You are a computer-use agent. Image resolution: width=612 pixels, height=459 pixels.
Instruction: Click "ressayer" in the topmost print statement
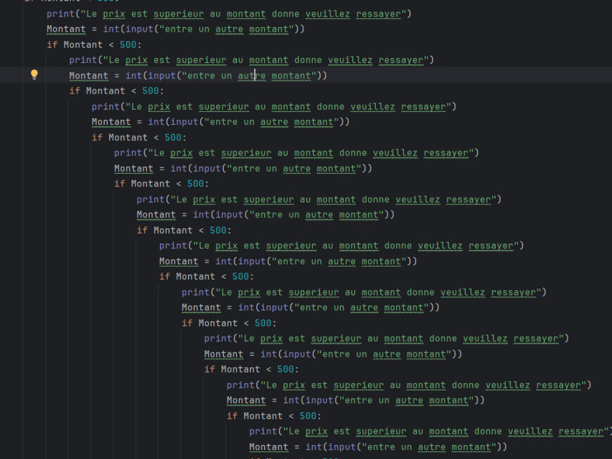point(378,14)
